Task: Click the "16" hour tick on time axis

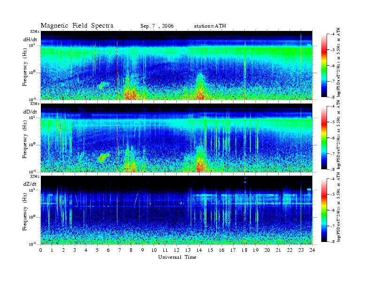Action: (x=222, y=250)
